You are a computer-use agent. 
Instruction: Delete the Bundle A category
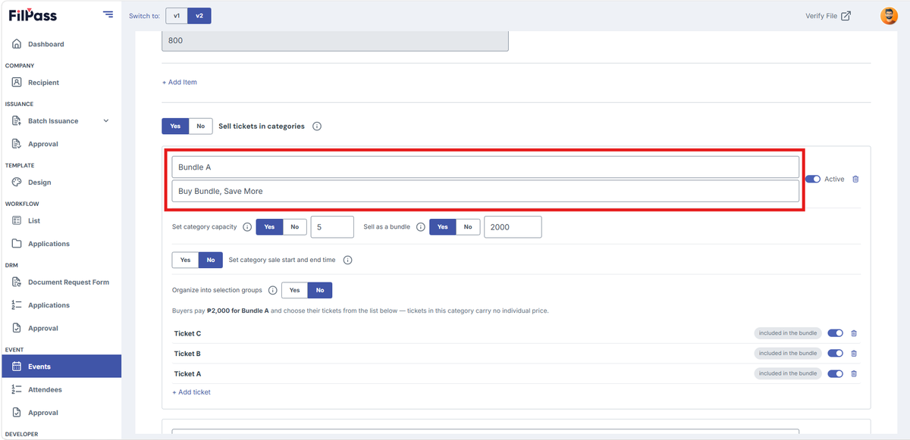tap(855, 179)
